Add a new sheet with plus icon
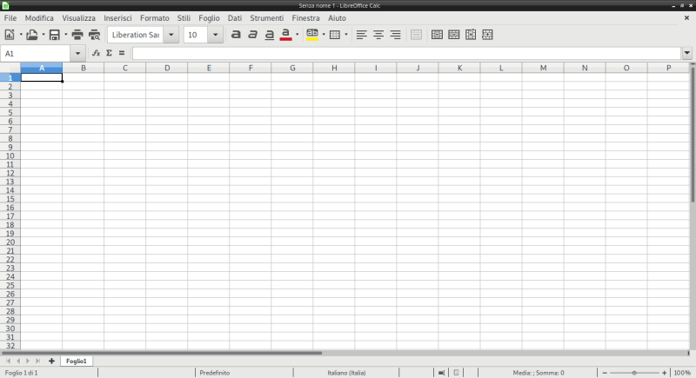 click(x=51, y=361)
